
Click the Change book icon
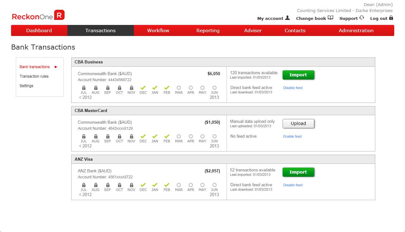pos(330,18)
